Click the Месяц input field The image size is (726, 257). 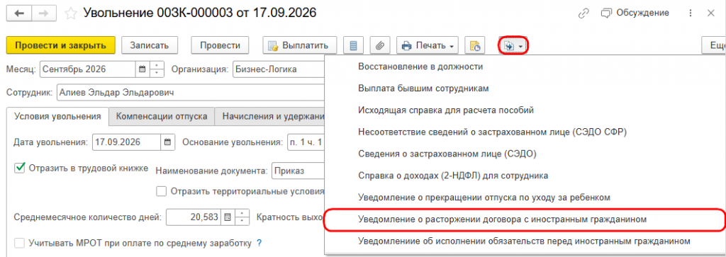tap(88, 70)
